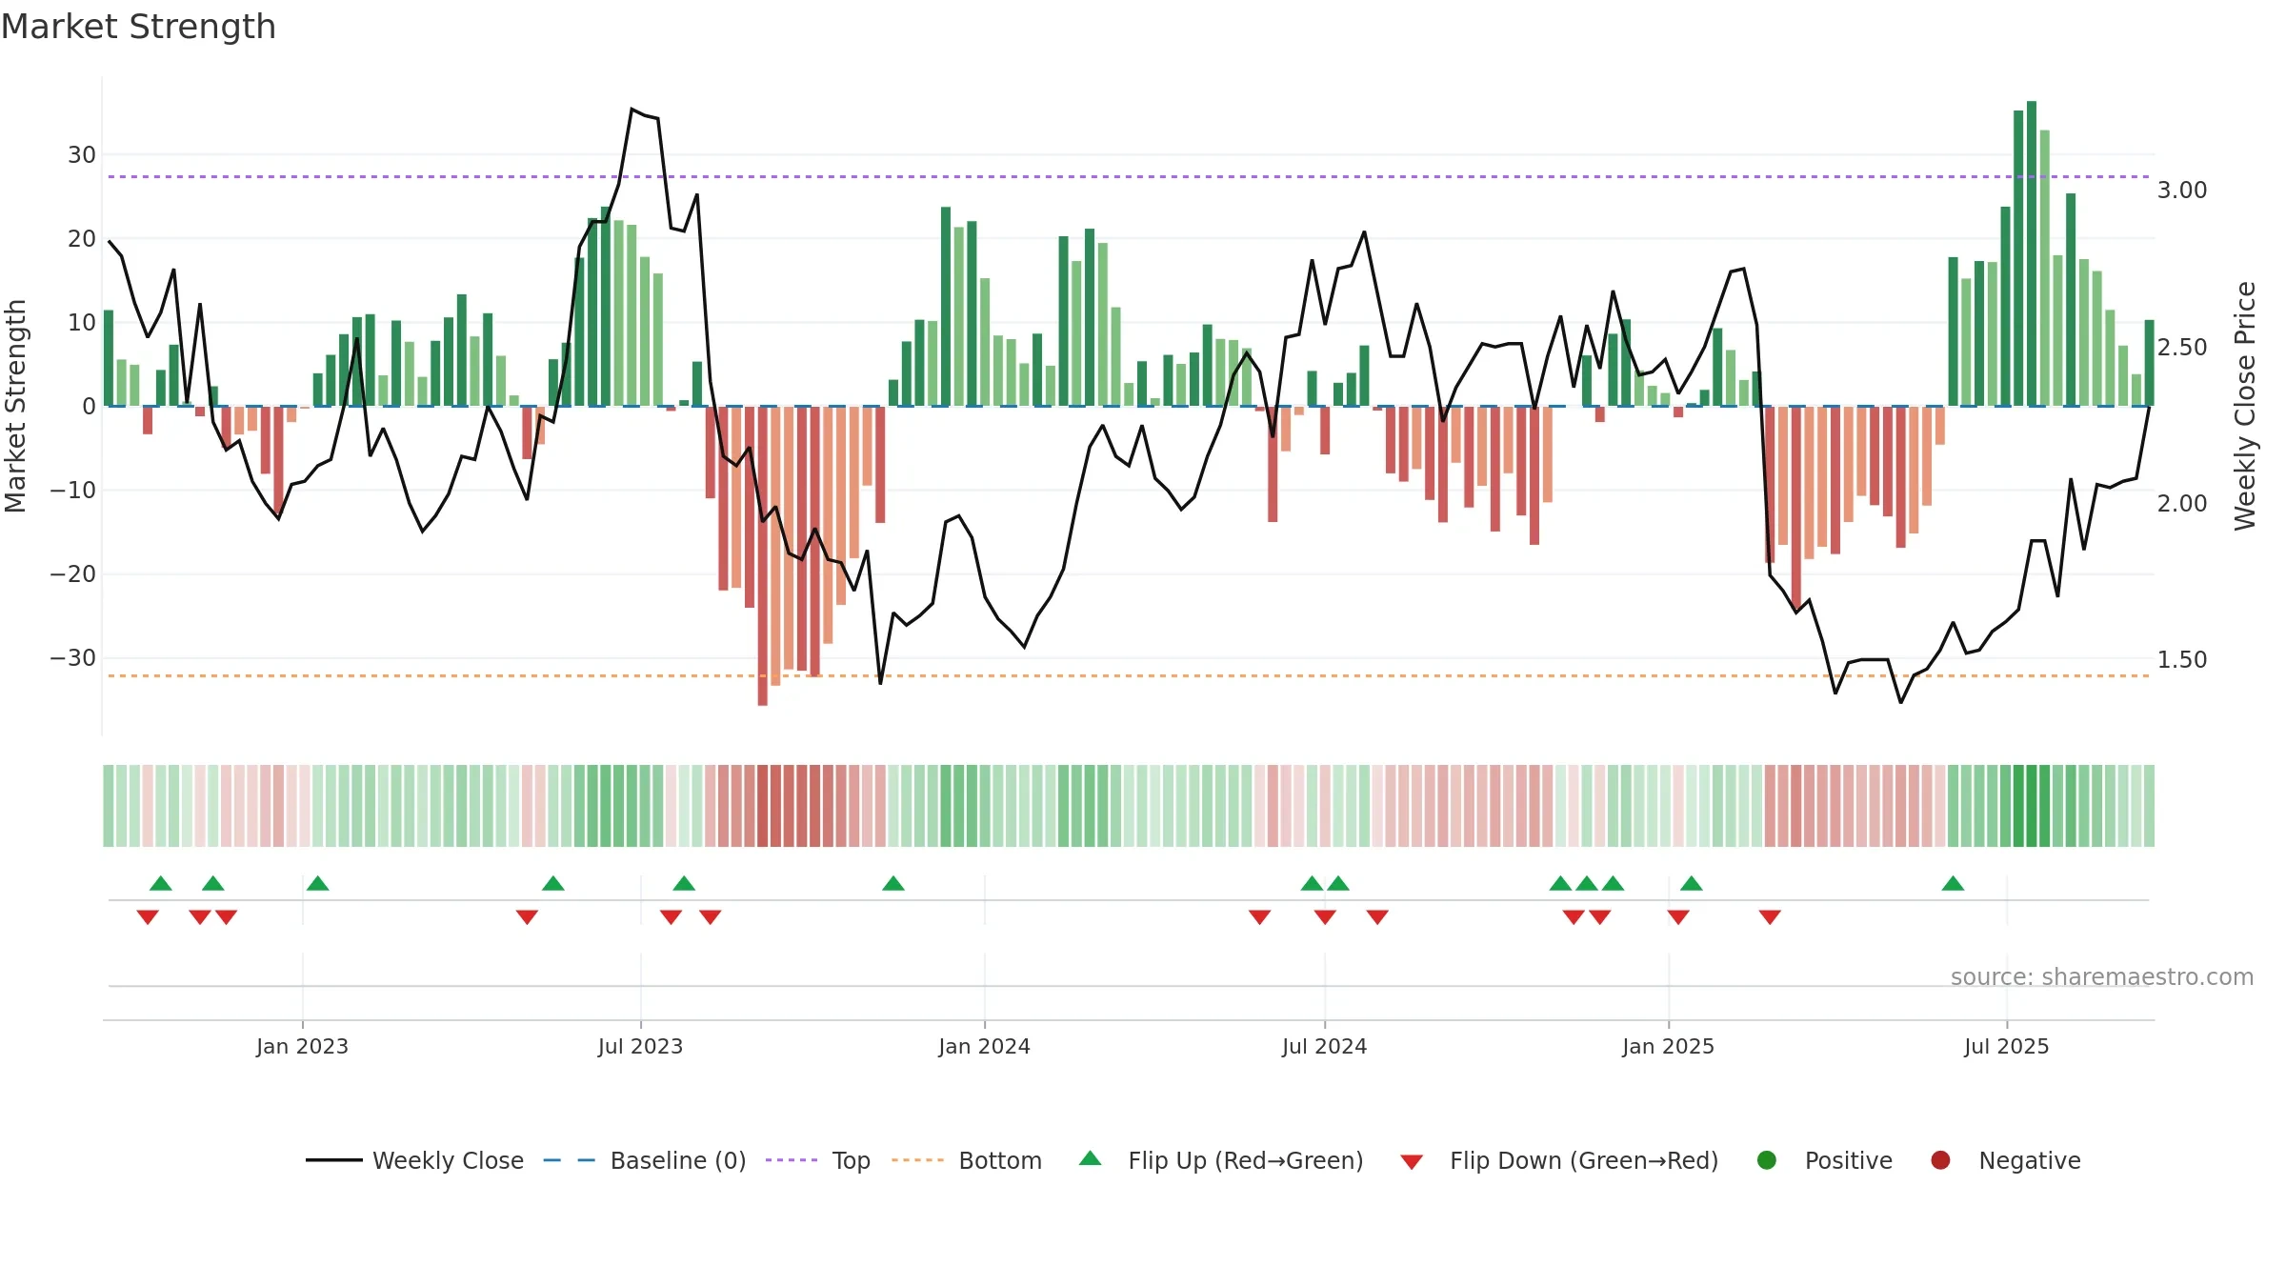Screen dimensions: 2286x1286
Task: Click flip-up triangle just after Jan 2023
Action: (x=318, y=884)
